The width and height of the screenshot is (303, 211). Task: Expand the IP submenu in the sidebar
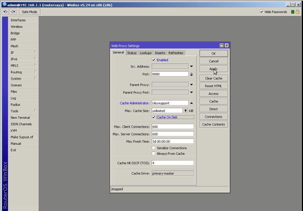pos(20,52)
